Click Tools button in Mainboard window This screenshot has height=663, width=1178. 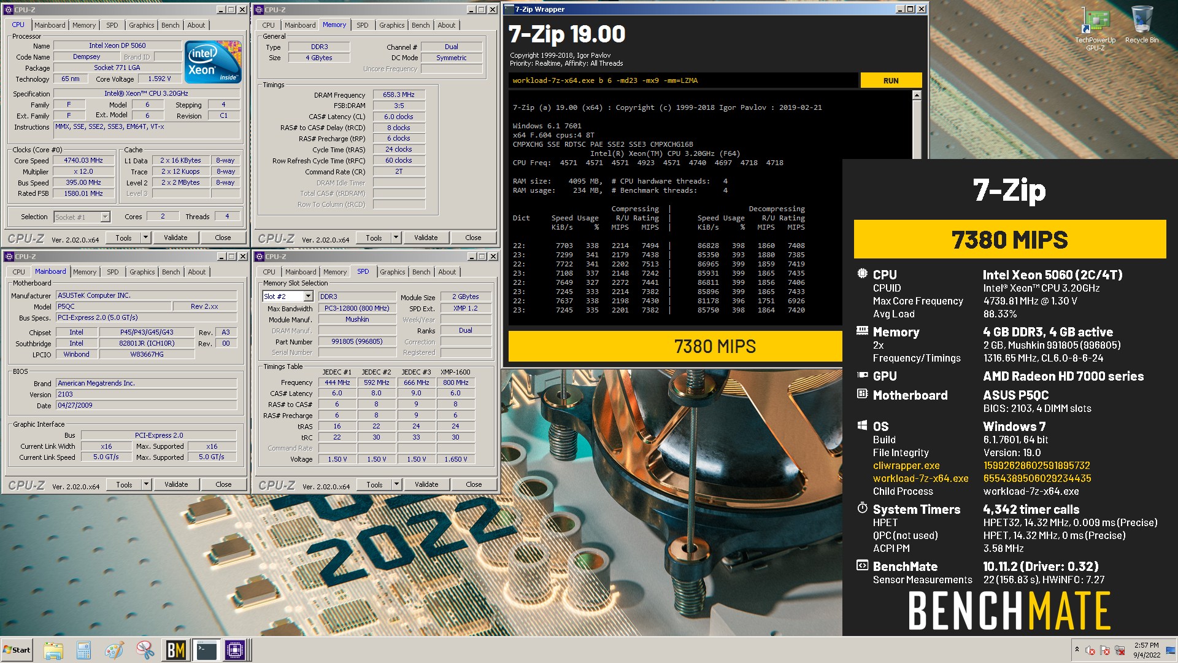124,484
